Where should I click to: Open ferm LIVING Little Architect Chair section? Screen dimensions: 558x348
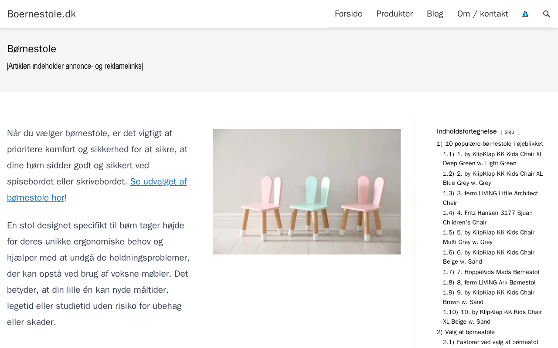point(490,198)
